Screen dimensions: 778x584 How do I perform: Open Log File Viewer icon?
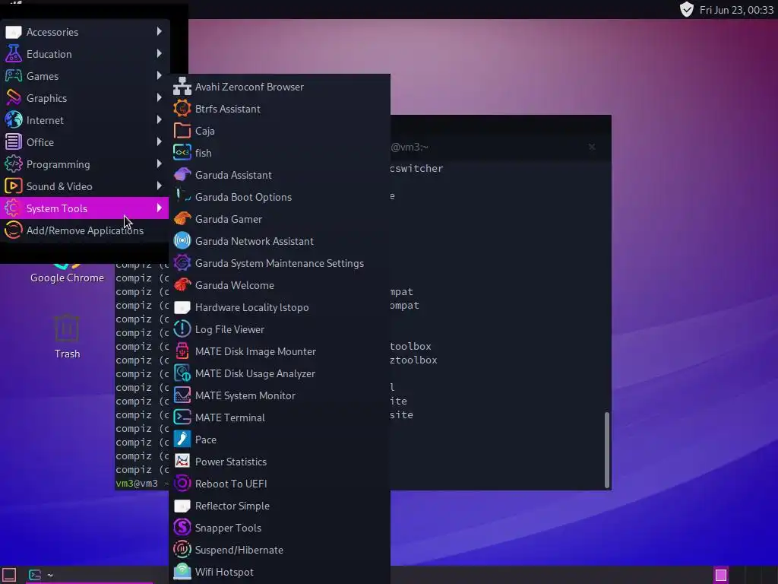click(x=182, y=328)
